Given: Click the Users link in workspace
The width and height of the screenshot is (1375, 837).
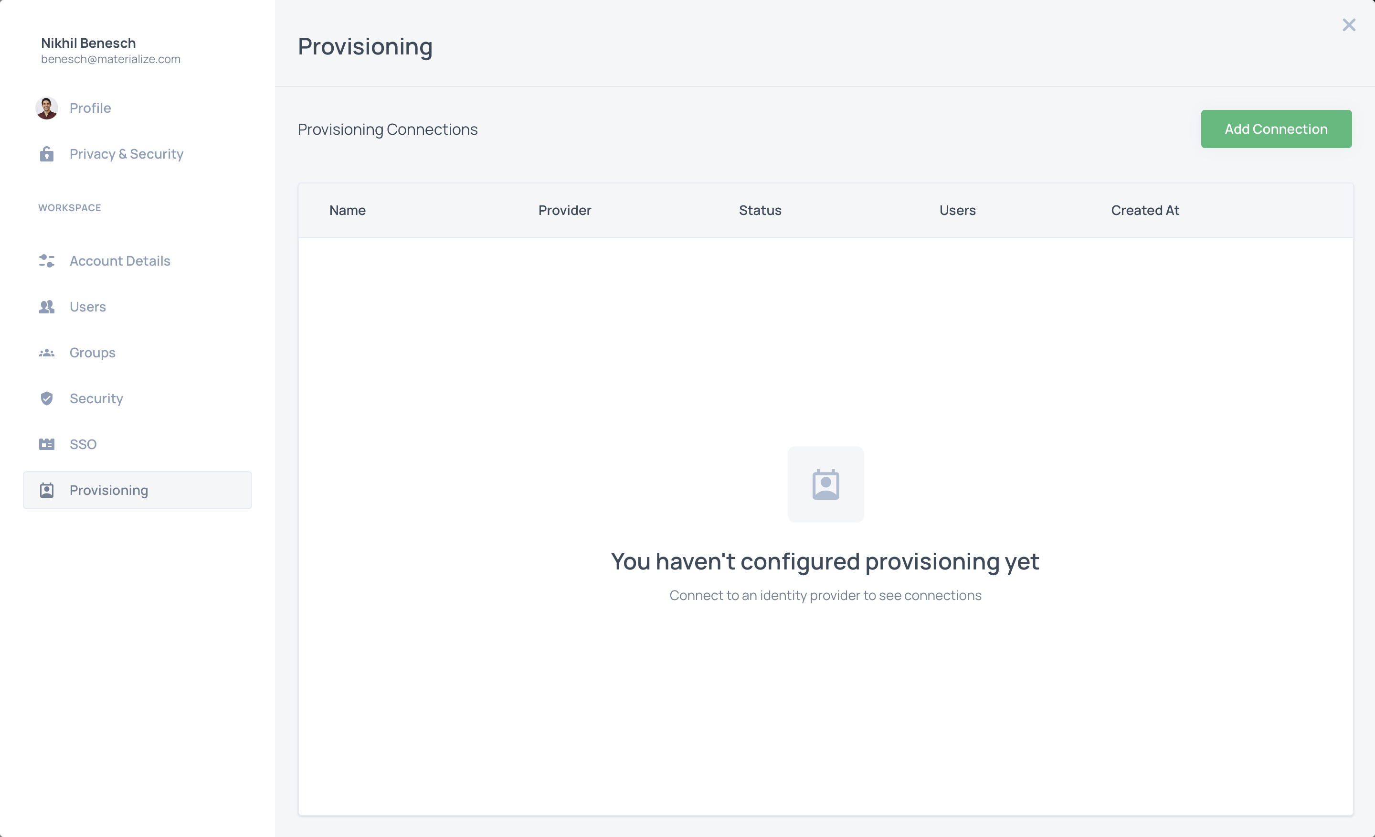Looking at the screenshot, I should pos(87,306).
